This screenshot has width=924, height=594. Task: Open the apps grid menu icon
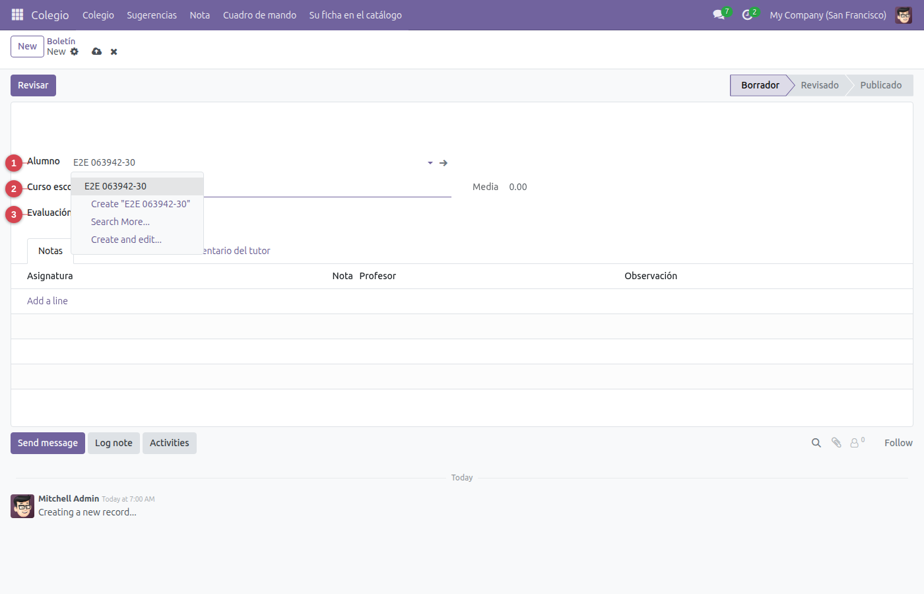click(x=18, y=15)
